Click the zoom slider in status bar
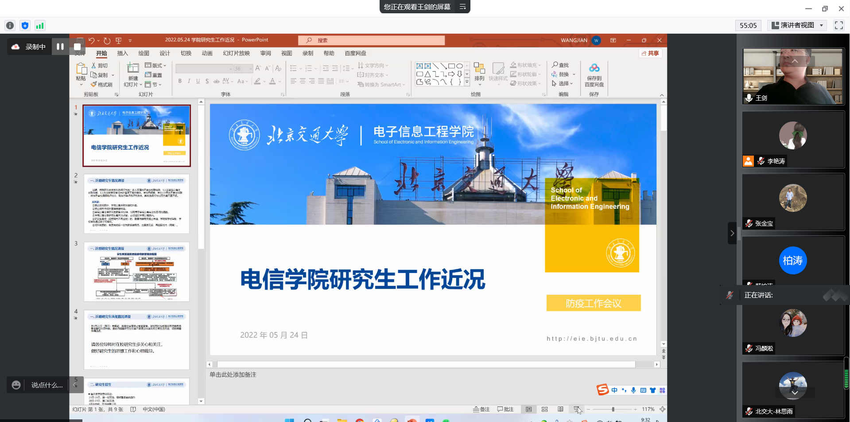The width and height of the screenshot is (850, 422). pyautogui.click(x=613, y=409)
